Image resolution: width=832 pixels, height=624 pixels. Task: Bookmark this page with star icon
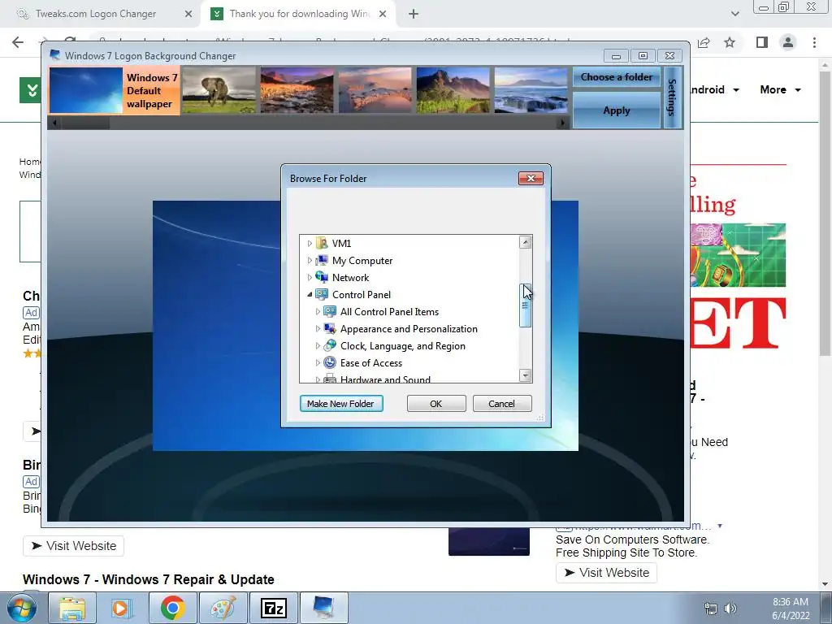[x=730, y=42]
